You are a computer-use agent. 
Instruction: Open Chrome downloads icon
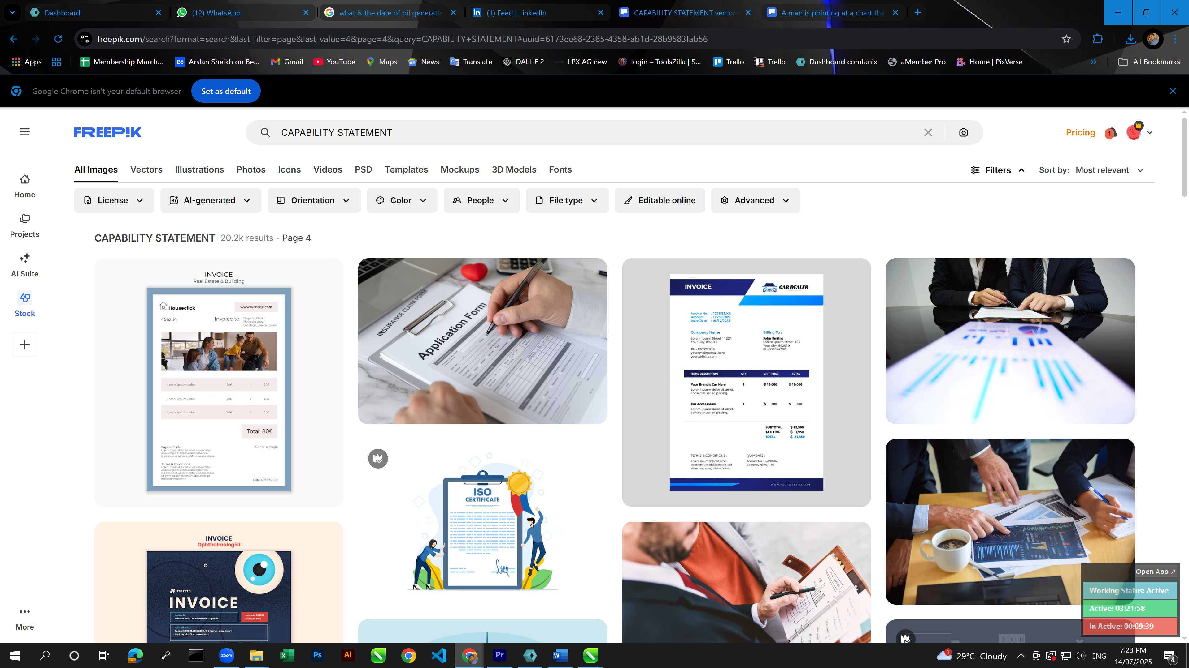pyautogui.click(x=1130, y=39)
